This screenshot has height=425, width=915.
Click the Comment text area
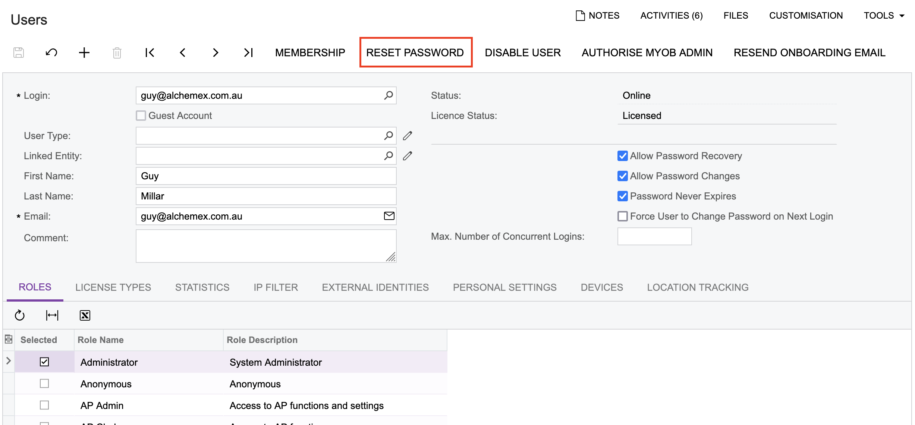click(266, 246)
